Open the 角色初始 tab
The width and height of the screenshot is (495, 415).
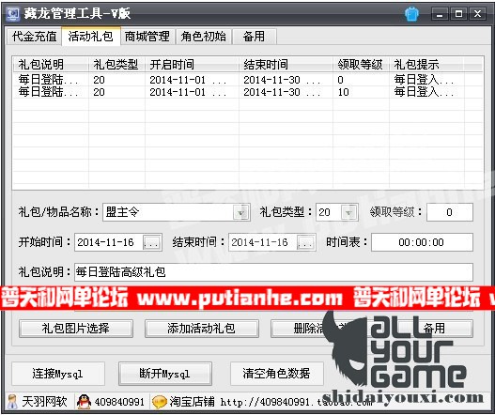pyautogui.click(x=204, y=37)
